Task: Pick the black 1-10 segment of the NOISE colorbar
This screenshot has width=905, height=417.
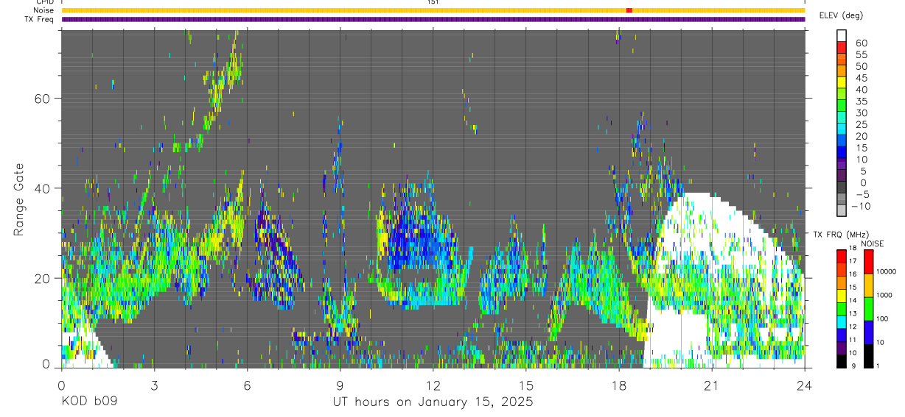Action: (x=868, y=355)
